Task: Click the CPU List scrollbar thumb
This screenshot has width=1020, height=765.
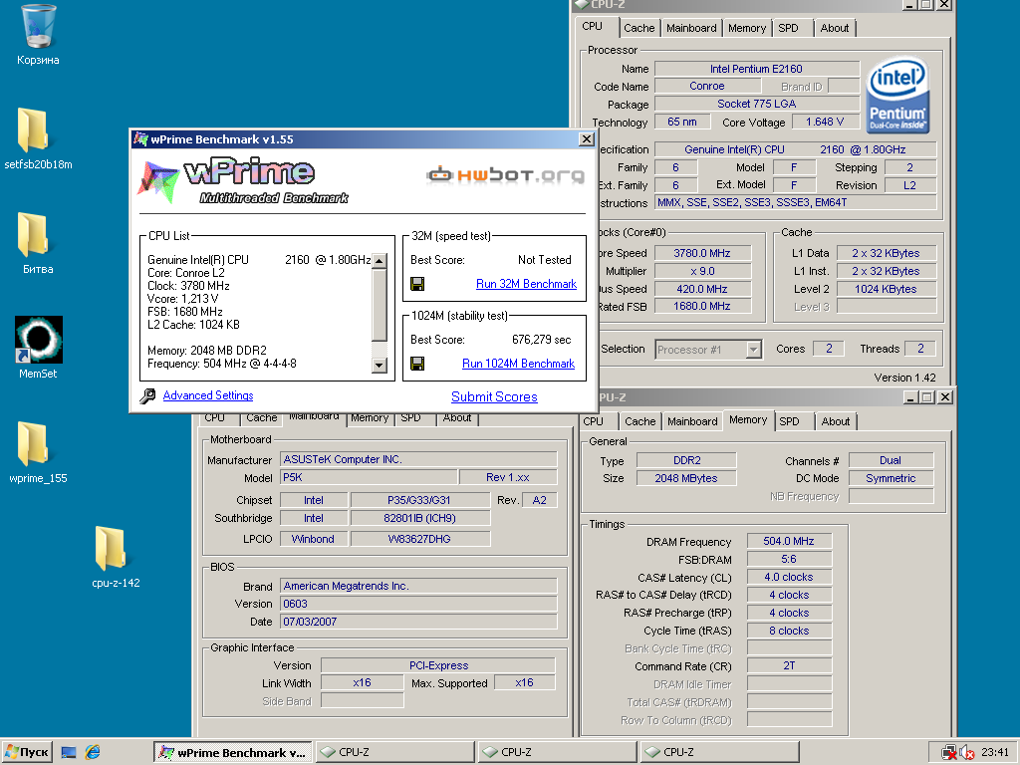Action: 380,305
